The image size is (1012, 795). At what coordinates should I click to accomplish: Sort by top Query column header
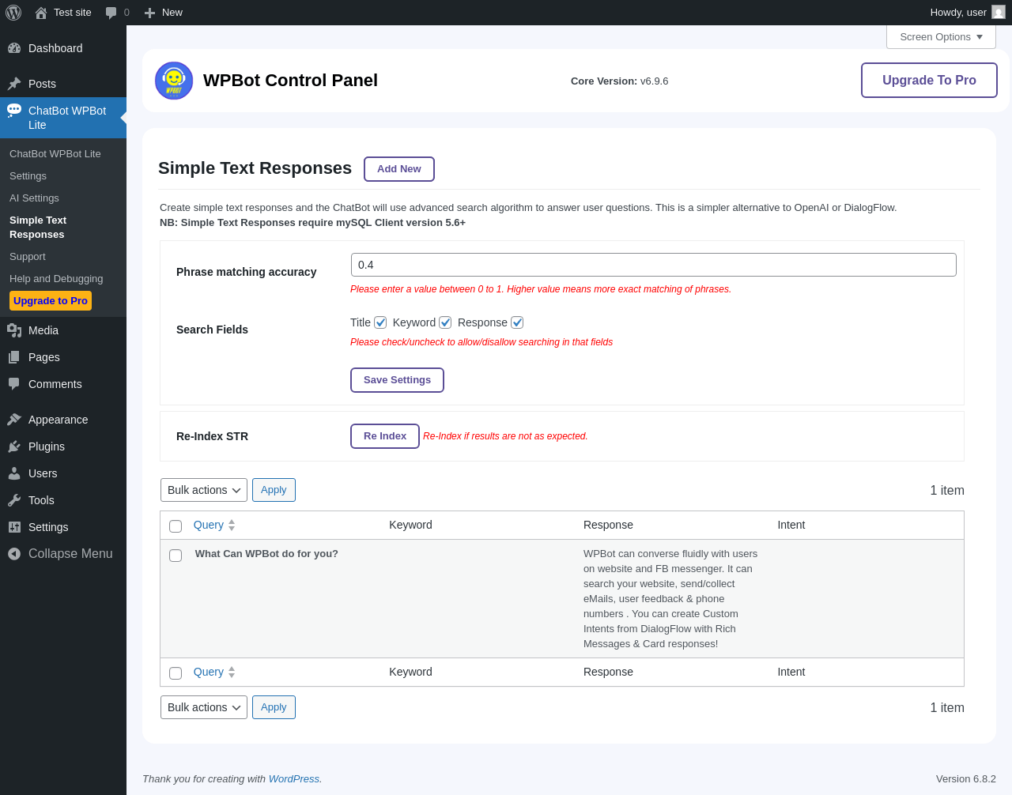[209, 525]
